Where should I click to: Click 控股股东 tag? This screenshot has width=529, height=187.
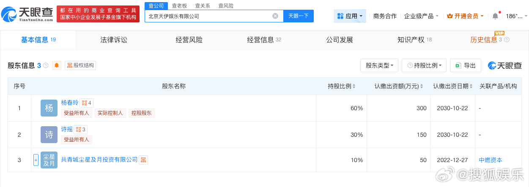pyautogui.click(x=142, y=113)
